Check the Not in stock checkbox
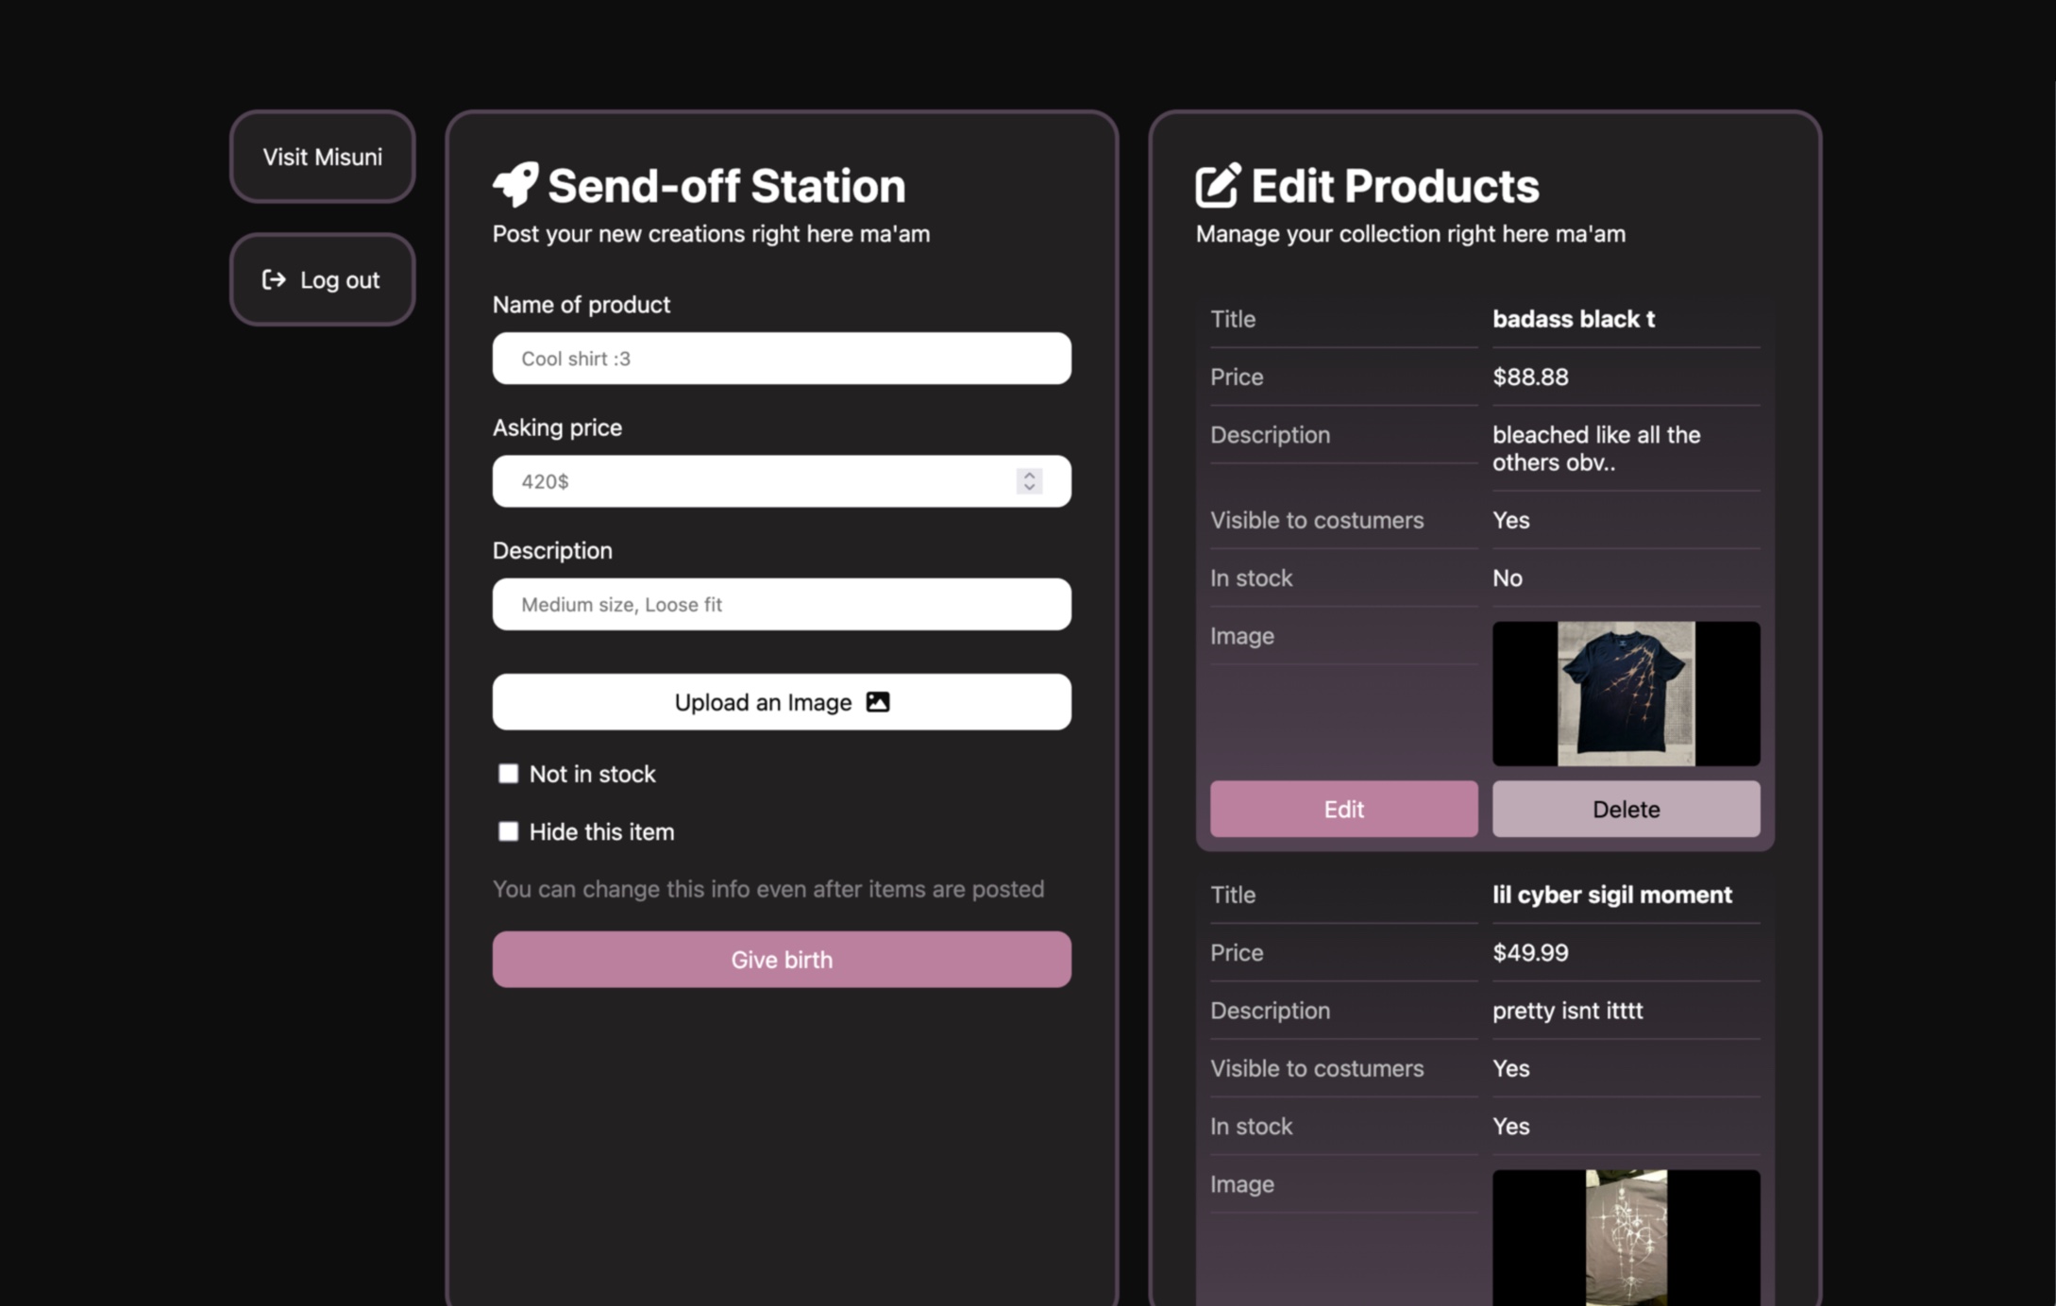This screenshot has height=1306, width=2056. 508,774
